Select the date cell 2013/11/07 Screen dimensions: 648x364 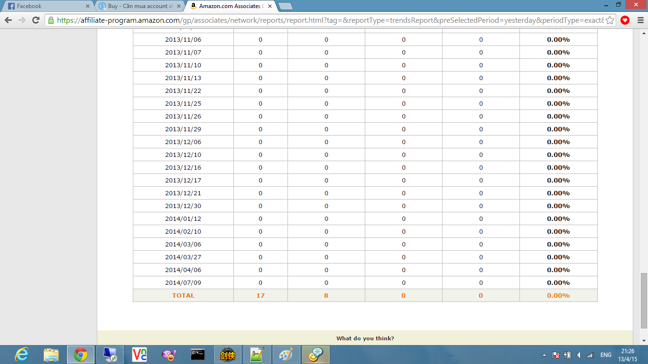click(x=183, y=52)
